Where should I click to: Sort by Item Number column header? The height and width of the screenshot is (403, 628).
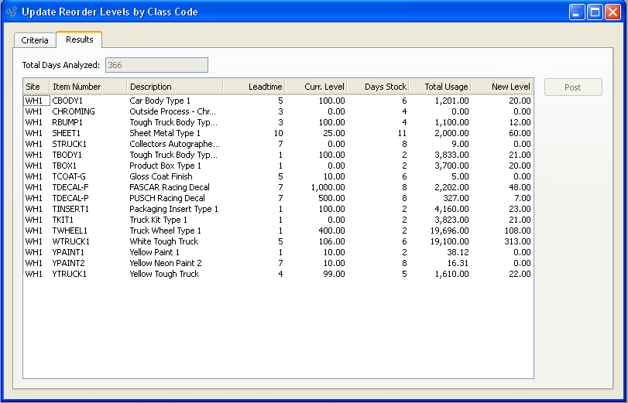(88, 87)
